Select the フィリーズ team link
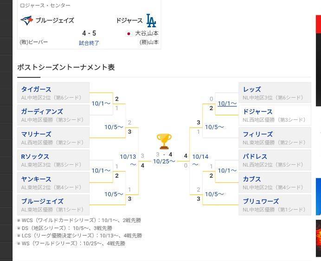The image size is (321, 261). (257, 134)
